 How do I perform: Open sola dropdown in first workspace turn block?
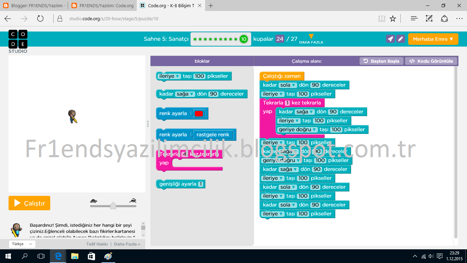point(288,85)
